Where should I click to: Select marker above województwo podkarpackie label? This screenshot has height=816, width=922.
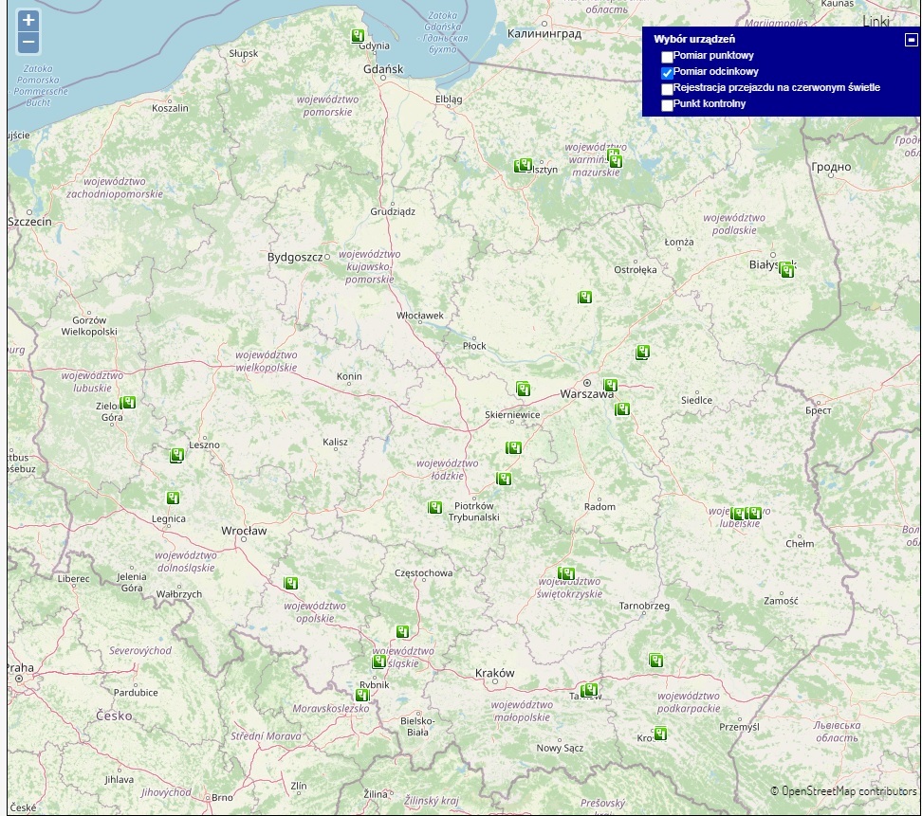[655, 661]
